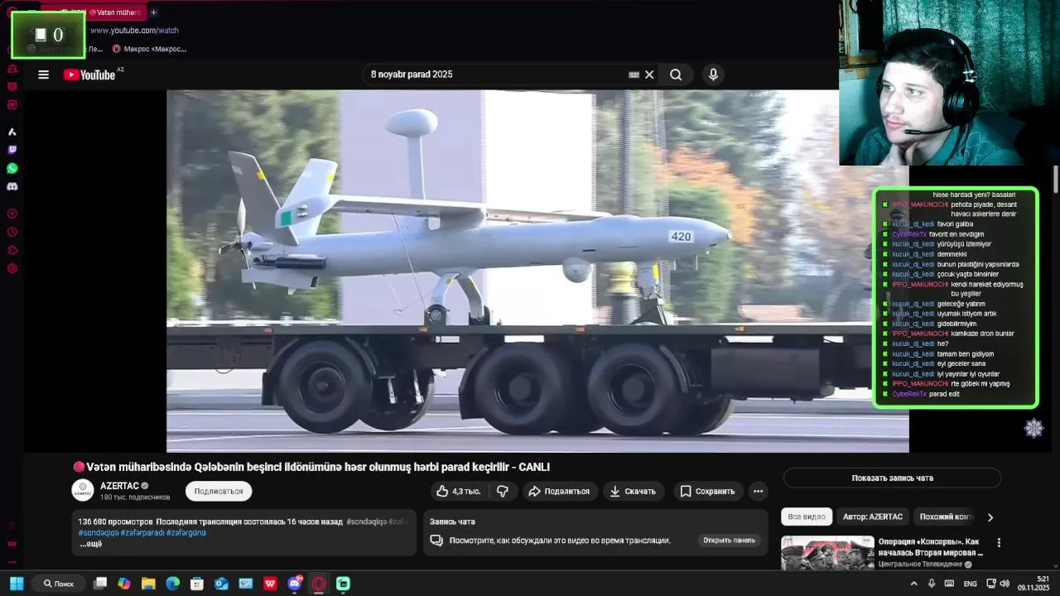This screenshot has height=596, width=1060.
Task: Open the AZERTAC channel avatar
Action: coord(83,490)
